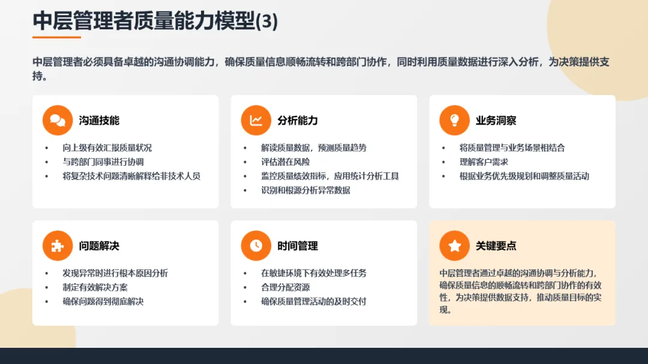Select the 沟通技能 card heading

[99, 120]
